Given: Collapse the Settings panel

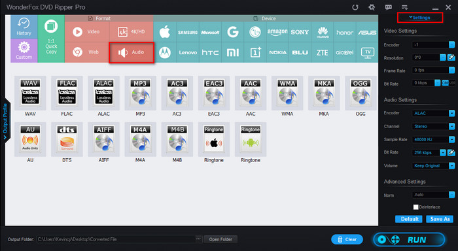Looking at the screenshot, I should (420, 18).
